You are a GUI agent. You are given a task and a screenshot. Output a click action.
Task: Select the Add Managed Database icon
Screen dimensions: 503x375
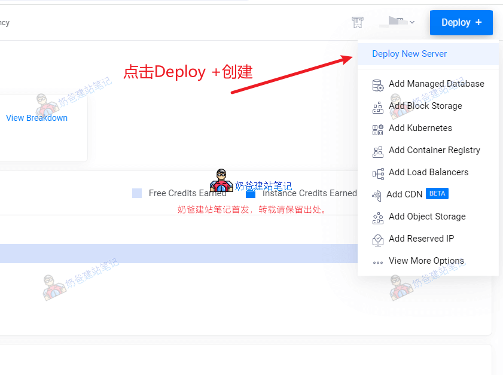[x=378, y=86]
